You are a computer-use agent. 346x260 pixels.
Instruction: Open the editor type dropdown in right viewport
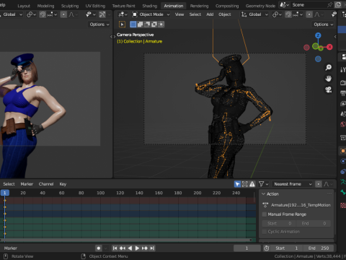click(x=123, y=14)
